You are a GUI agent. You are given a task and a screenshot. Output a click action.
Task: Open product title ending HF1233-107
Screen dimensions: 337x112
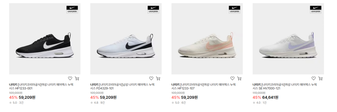(204, 86)
